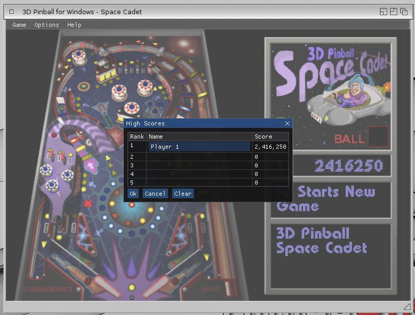415x315 pixels.
Task: Click the red X marker on table
Action: coord(88,203)
